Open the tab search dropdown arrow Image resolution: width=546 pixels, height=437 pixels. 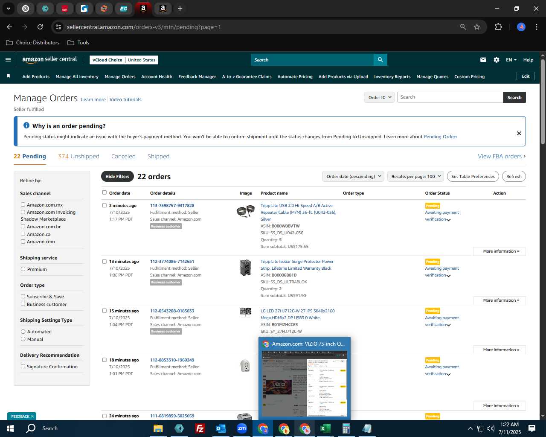point(9,9)
